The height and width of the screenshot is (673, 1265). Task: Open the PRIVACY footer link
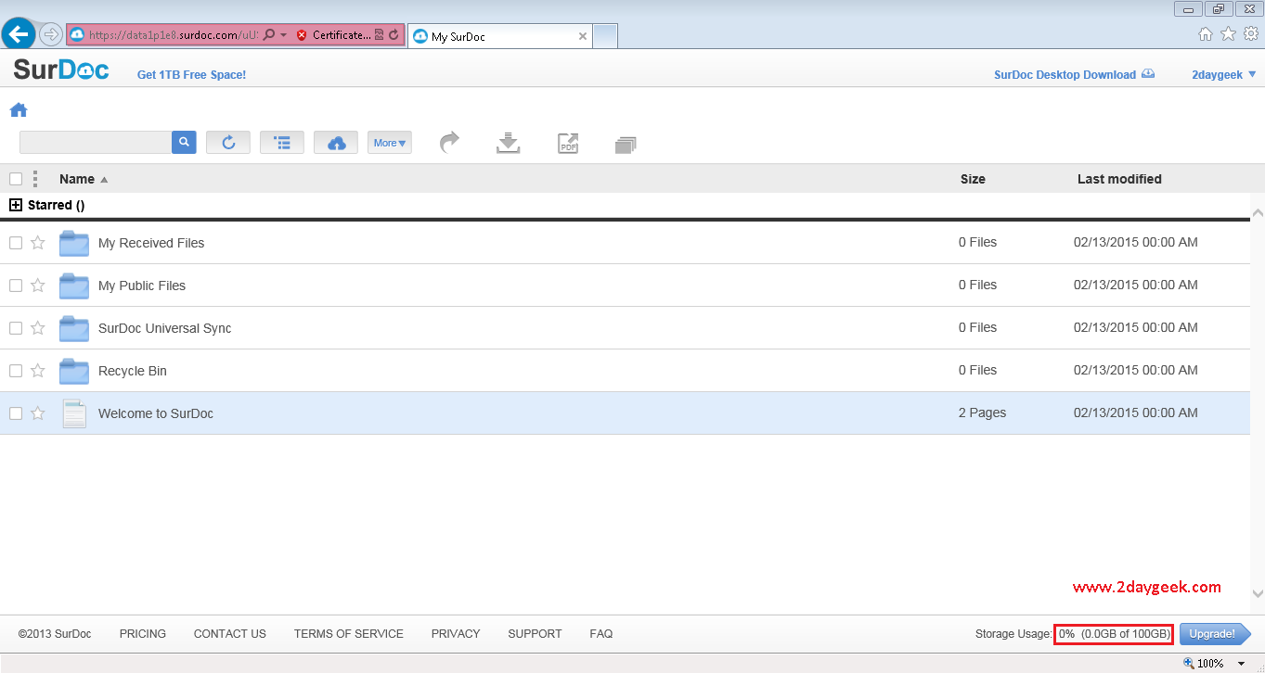click(x=456, y=634)
